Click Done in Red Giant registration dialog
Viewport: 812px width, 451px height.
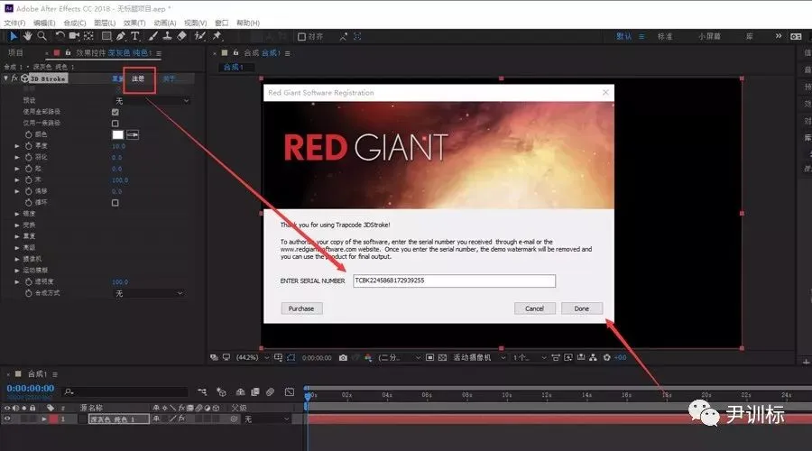tap(582, 308)
